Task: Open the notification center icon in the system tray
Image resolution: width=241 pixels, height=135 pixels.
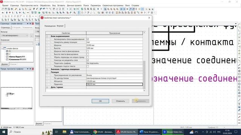Action: click(x=236, y=132)
